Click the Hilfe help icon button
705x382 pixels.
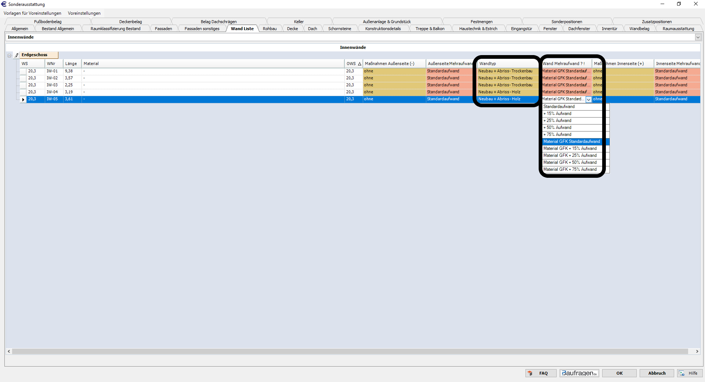(x=689, y=373)
